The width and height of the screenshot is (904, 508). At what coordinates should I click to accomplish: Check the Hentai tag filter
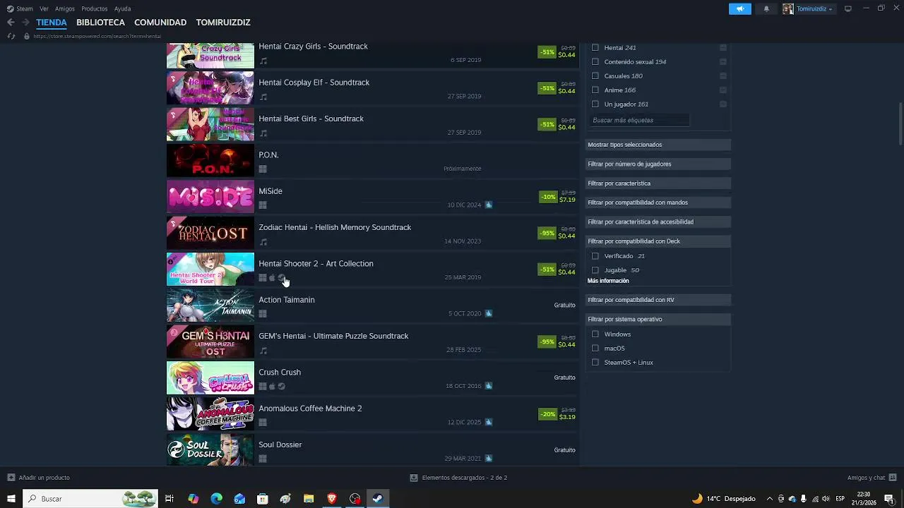[595, 48]
